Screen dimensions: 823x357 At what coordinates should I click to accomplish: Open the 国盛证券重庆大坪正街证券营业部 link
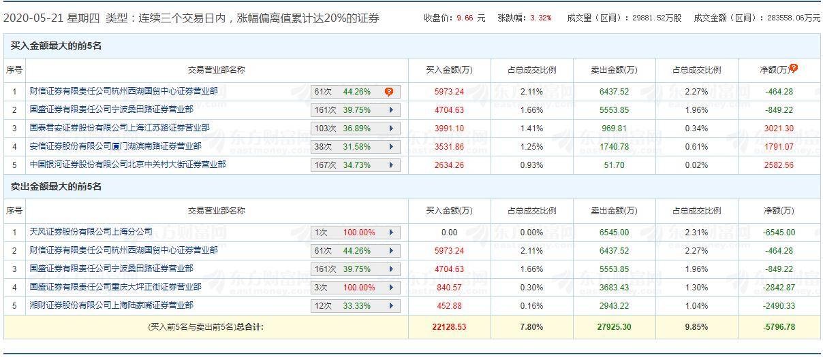115,287
